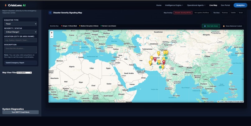
Task: Open the Analytics page
Action: pyautogui.click(x=240, y=5)
